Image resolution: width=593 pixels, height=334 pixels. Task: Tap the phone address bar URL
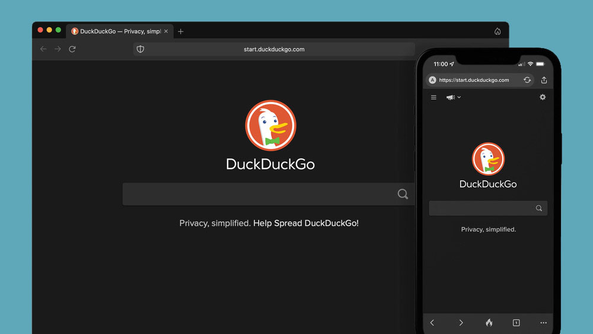[474, 80]
